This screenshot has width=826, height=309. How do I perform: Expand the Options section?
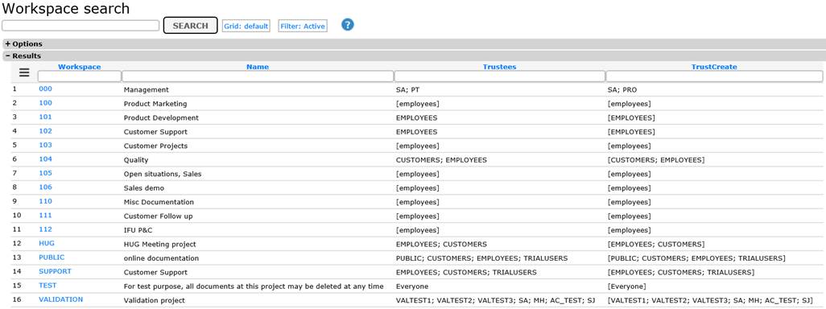tap(23, 44)
